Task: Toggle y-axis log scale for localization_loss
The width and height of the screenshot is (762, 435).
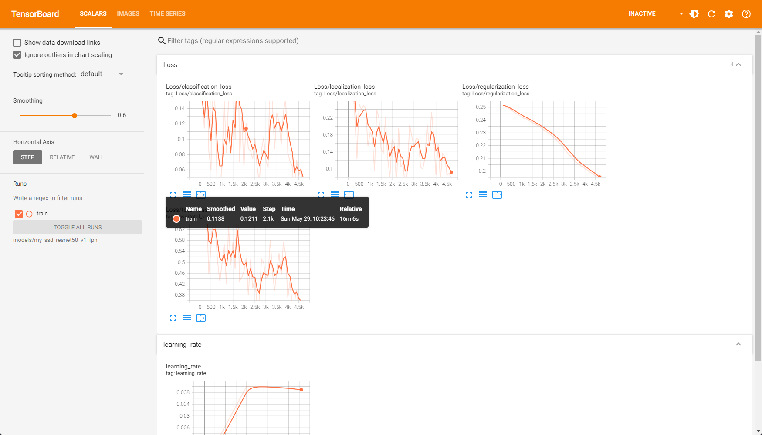Action: [x=335, y=195]
